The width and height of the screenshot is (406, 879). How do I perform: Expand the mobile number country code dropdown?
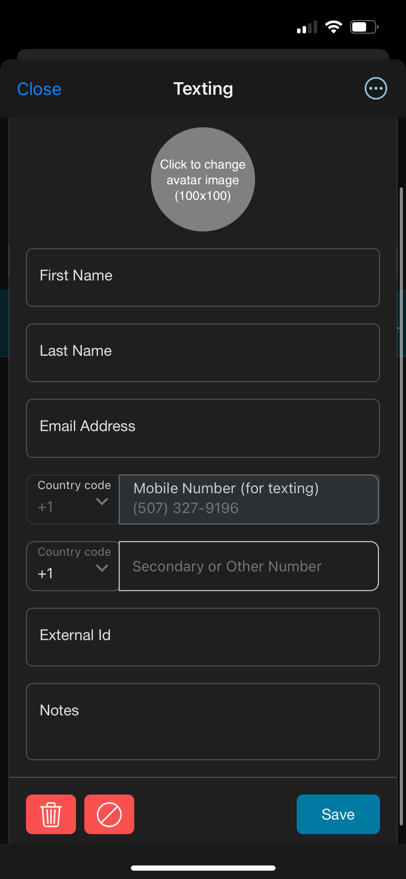[x=73, y=499]
